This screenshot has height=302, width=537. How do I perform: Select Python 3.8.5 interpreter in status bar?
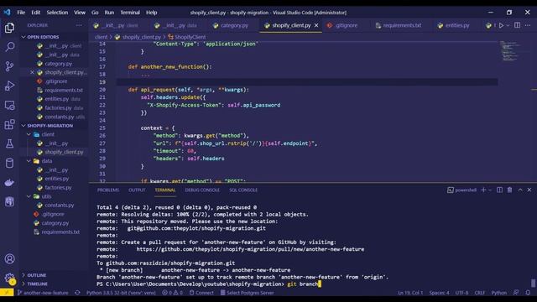[121, 293]
